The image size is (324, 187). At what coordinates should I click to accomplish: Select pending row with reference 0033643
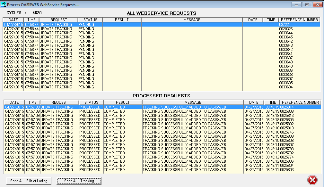coord(162,45)
